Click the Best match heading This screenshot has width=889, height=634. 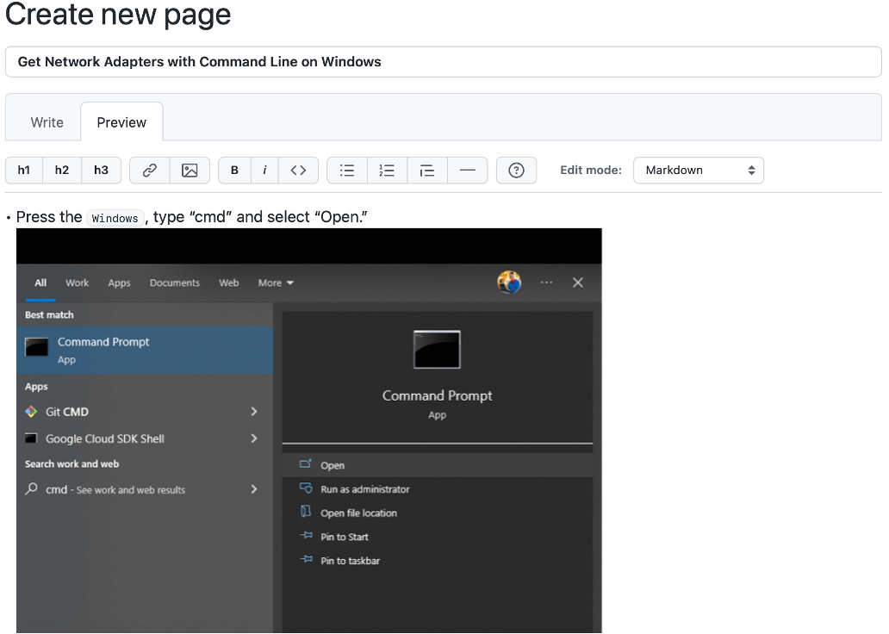click(49, 314)
